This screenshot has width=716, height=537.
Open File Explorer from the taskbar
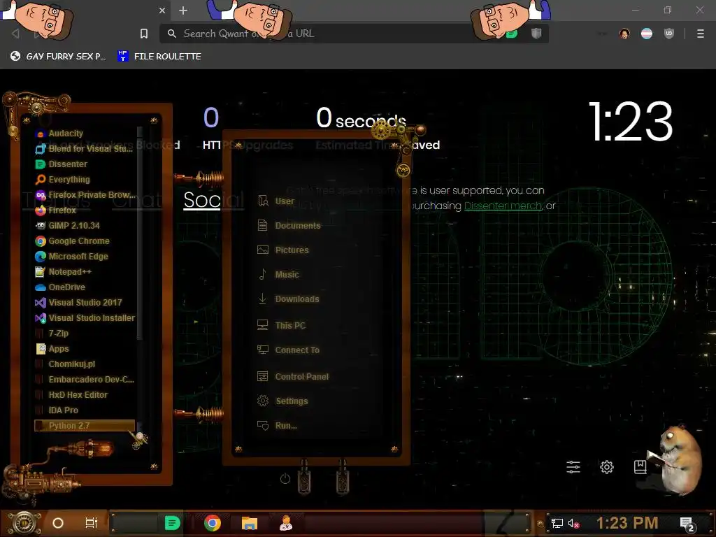tap(250, 523)
